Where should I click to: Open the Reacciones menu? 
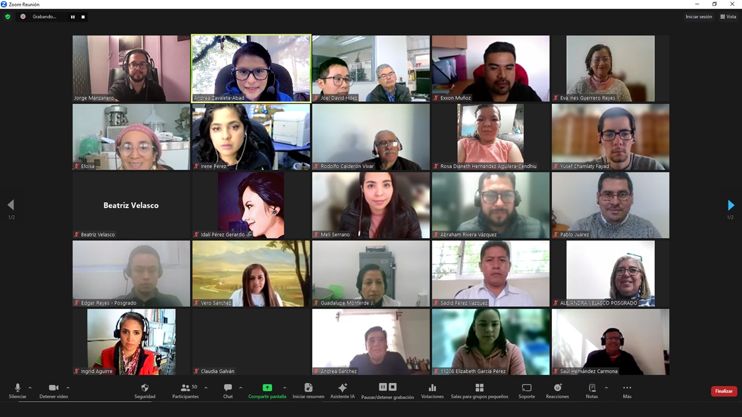click(x=558, y=388)
